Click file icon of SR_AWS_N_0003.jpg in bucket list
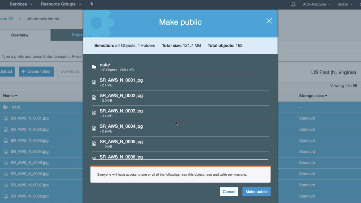The height and width of the screenshot is (203, 361). (x=5, y=141)
